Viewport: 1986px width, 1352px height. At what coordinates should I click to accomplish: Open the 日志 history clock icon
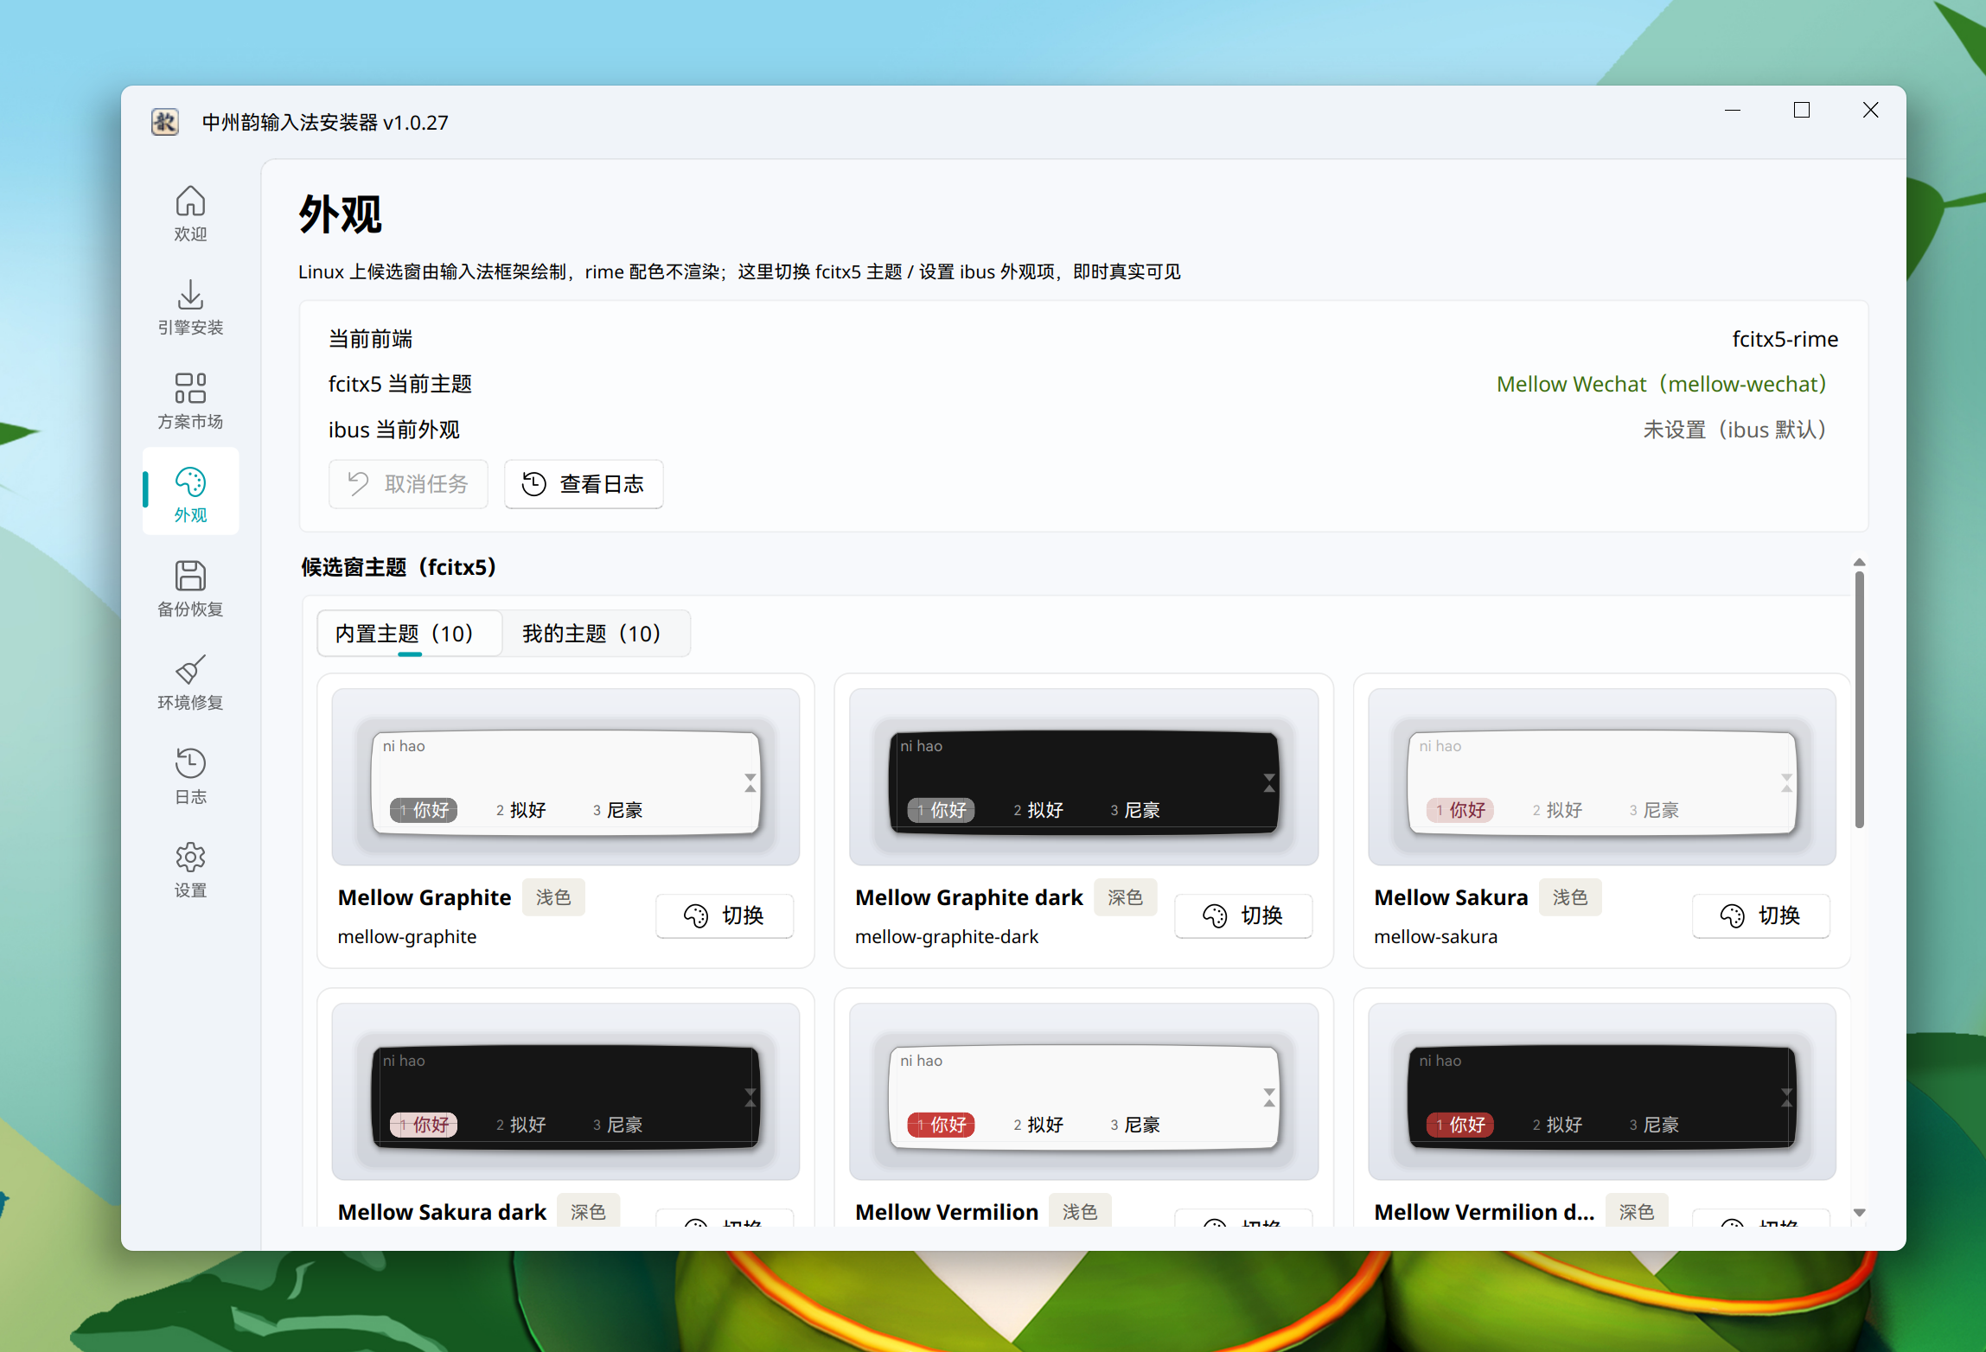tap(190, 763)
